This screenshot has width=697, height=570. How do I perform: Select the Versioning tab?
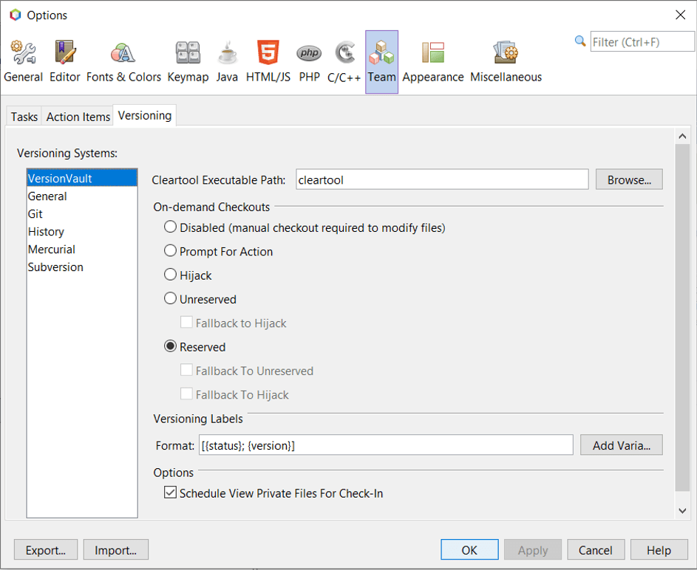(145, 115)
